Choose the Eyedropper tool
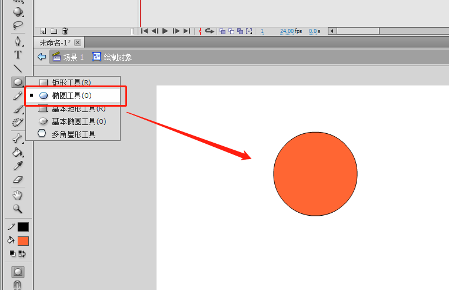Viewport: 449px width, 290px height. point(18,166)
